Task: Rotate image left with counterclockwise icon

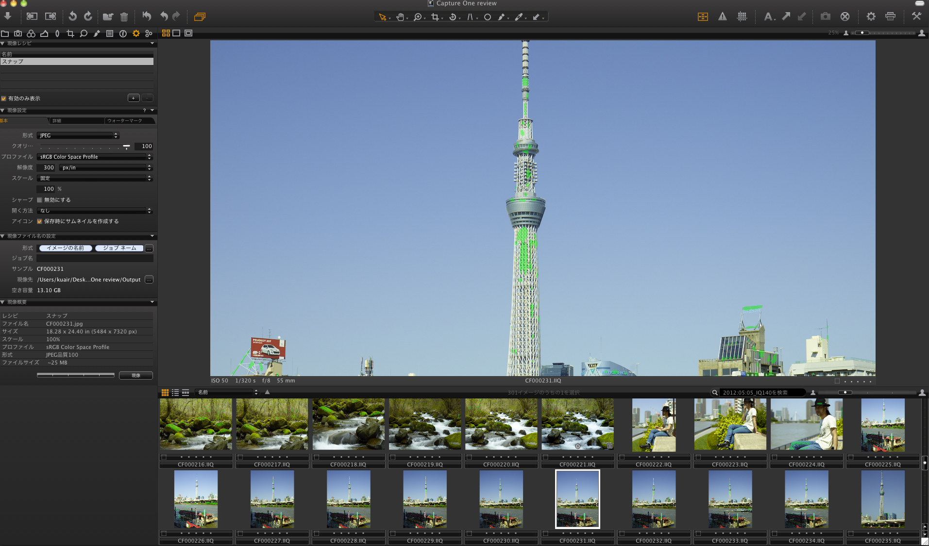Action: [72, 17]
